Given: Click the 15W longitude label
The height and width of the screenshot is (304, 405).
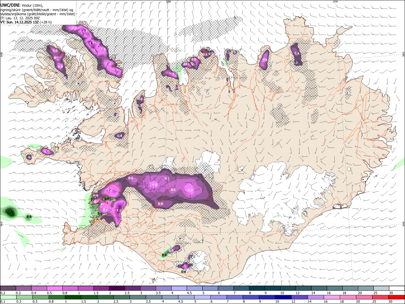Looking at the screenshot, I should click(x=335, y=2).
